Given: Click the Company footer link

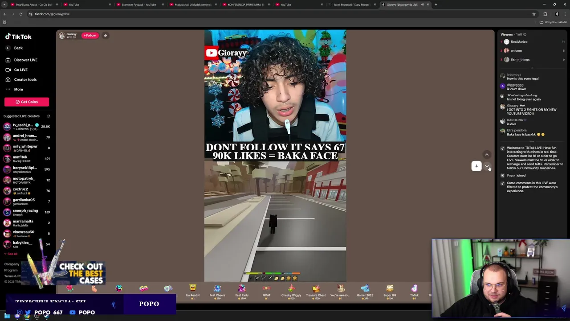Looking at the screenshot, I should pyautogui.click(x=12, y=264).
